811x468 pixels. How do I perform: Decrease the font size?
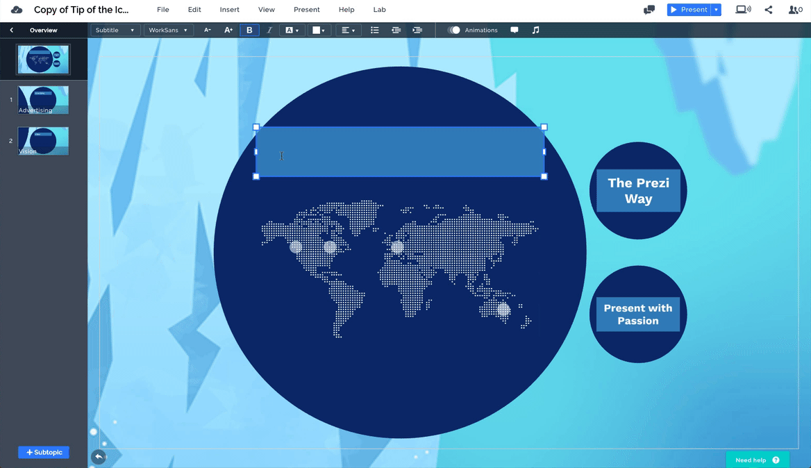point(207,31)
